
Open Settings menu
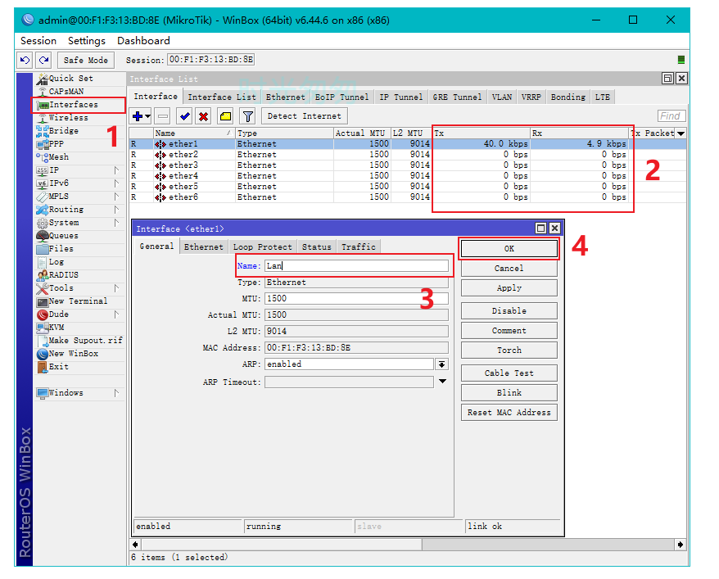point(87,41)
